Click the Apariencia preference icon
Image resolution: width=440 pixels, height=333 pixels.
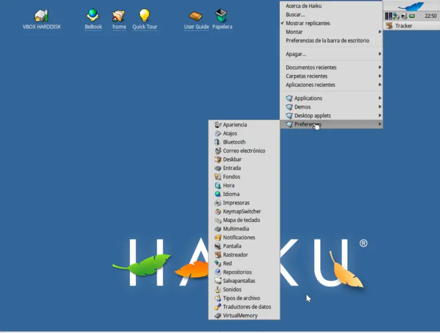[217, 124]
